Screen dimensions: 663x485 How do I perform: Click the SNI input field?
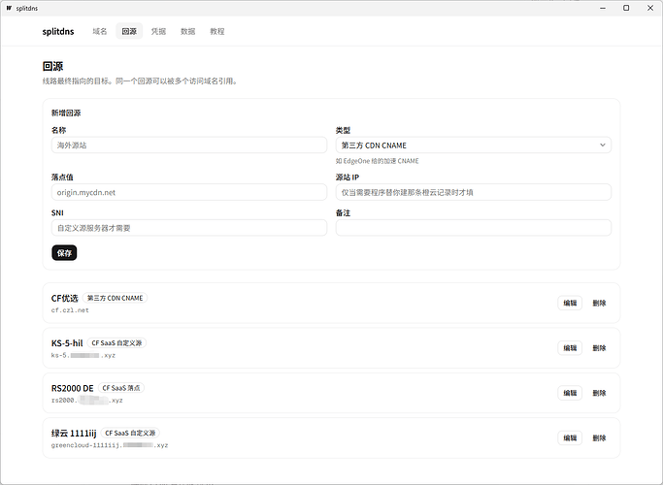click(189, 228)
